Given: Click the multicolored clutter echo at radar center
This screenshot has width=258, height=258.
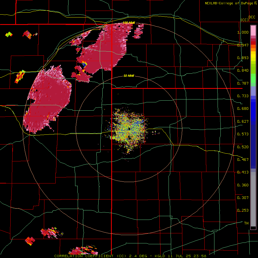Looking at the screenshot, I should click(x=129, y=129).
